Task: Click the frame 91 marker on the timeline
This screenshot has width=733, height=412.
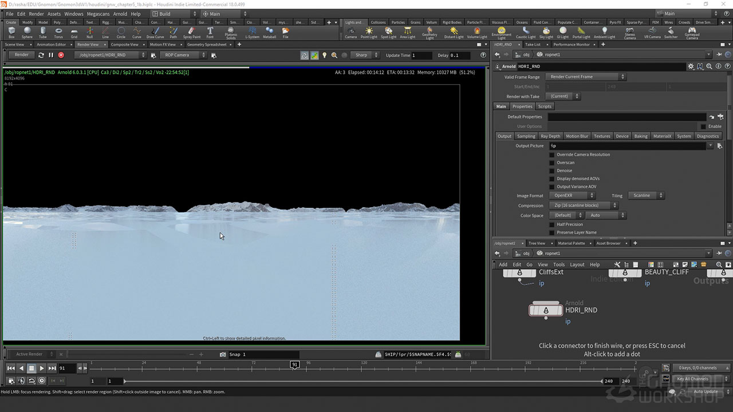Action: coord(294,365)
